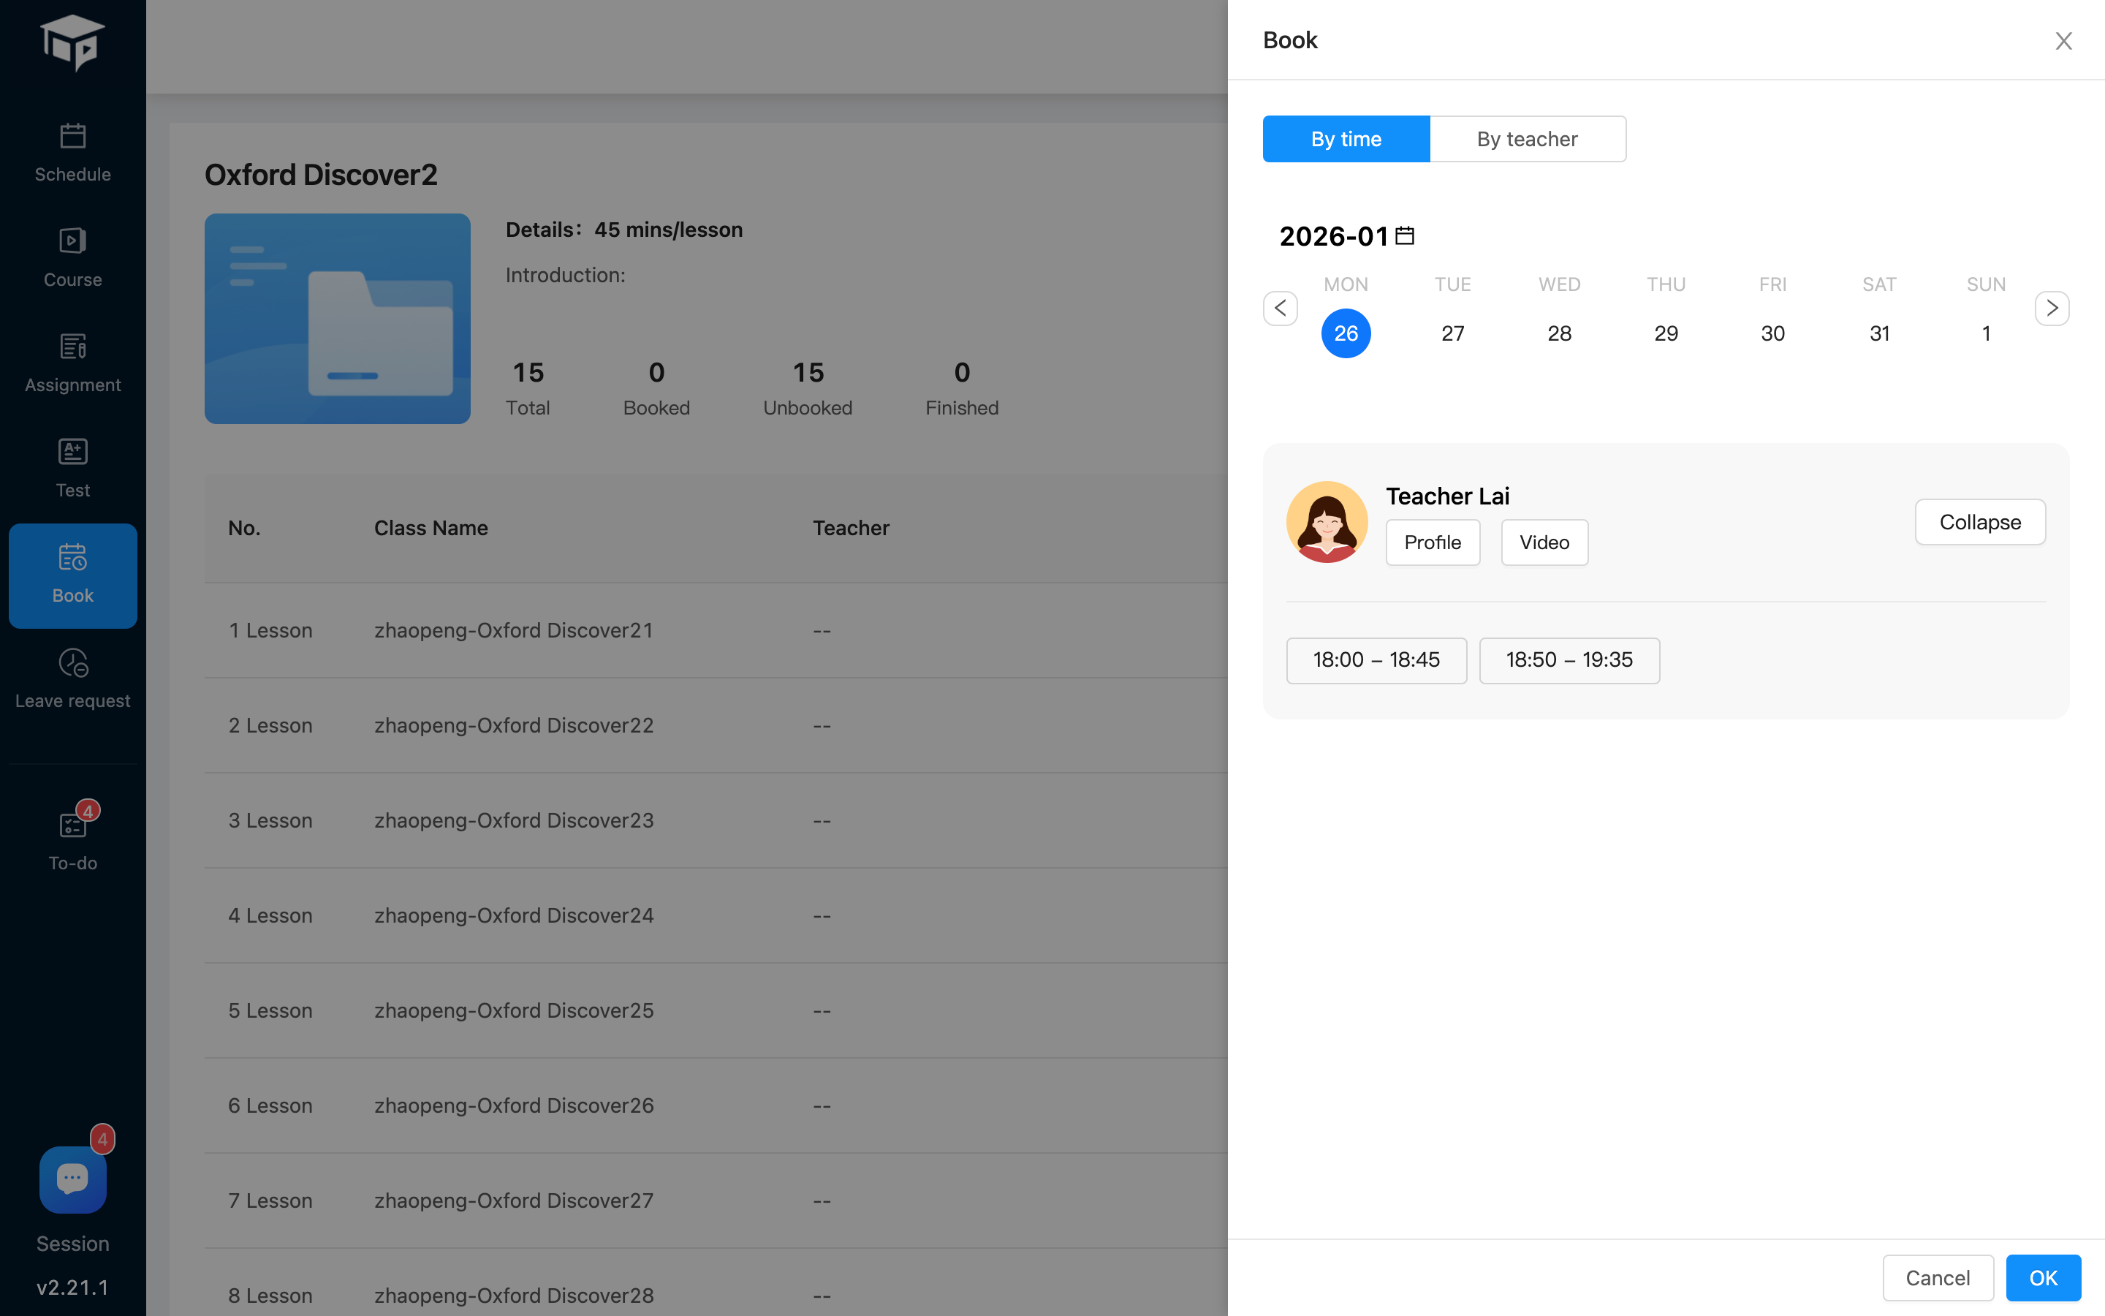2105x1316 pixels.
Task: Switch to the By teacher tab
Action: pyautogui.click(x=1527, y=139)
